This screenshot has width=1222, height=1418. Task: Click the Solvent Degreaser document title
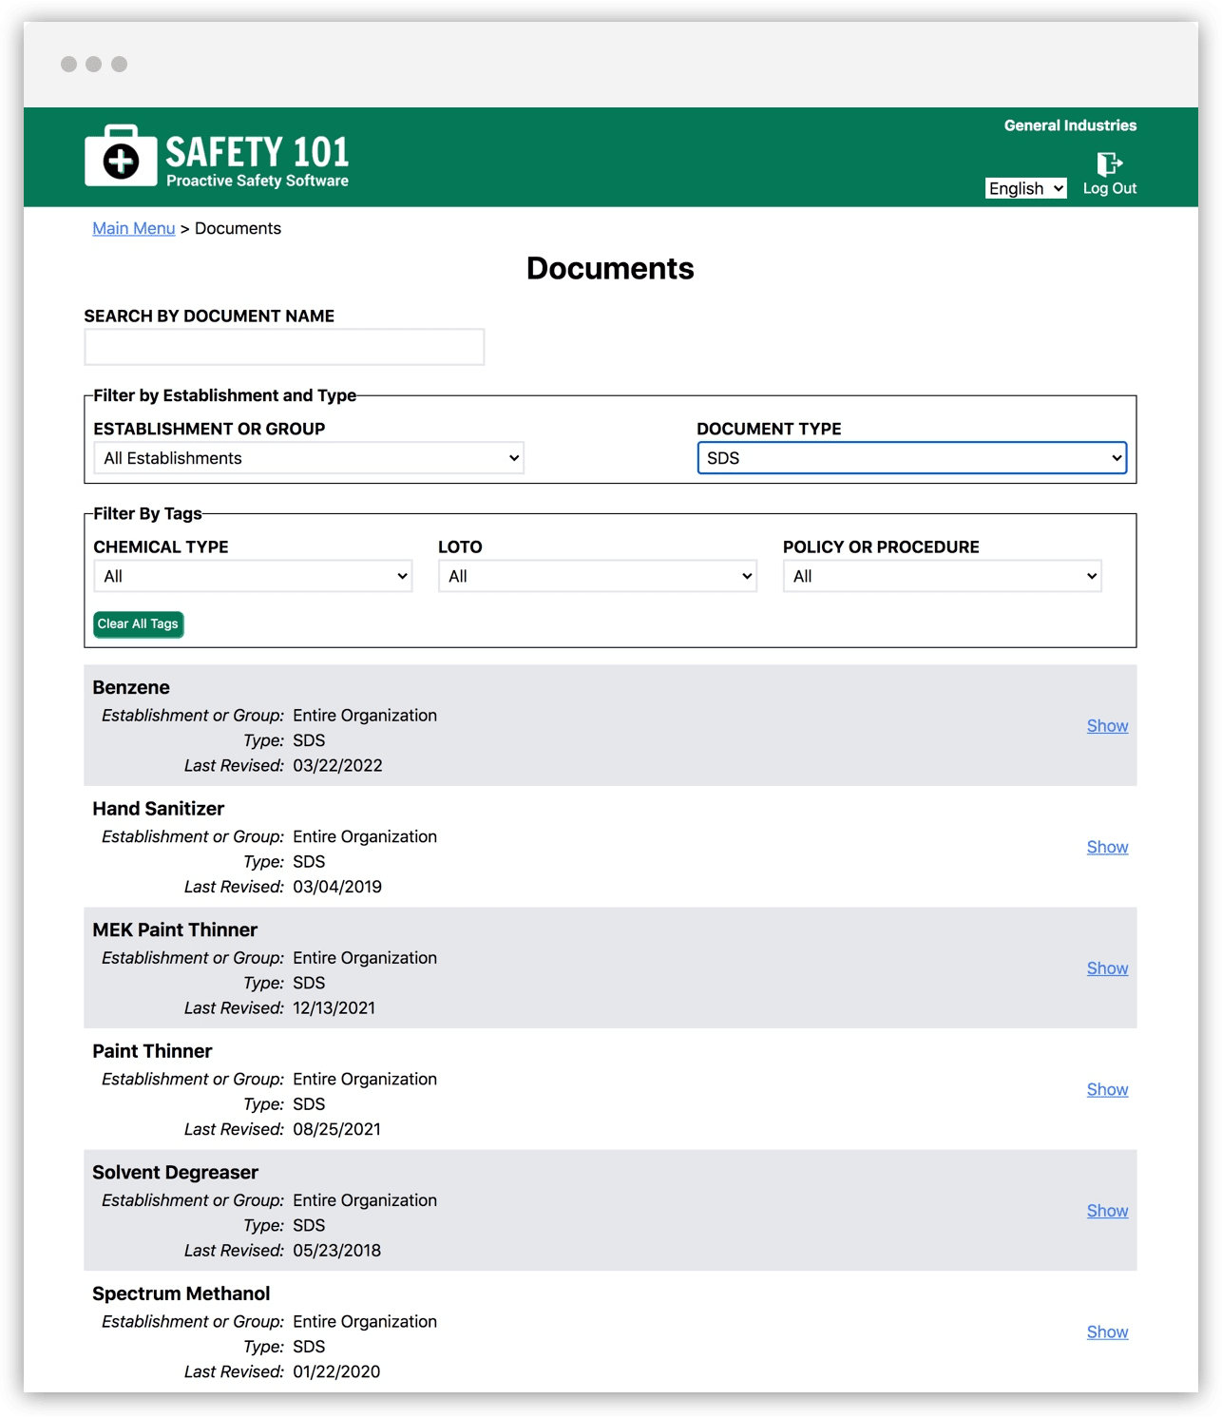pyautogui.click(x=176, y=1173)
